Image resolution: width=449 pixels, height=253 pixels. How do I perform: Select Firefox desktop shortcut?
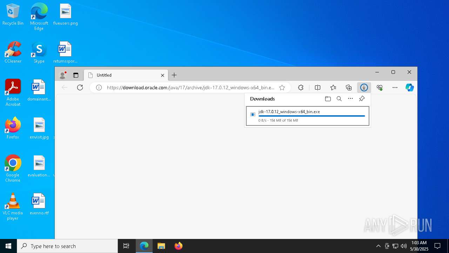(x=13, y=128)
